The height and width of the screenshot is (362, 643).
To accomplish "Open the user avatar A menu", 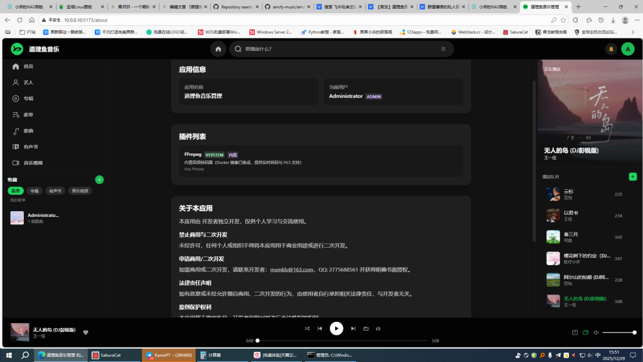I will pos(627,49).
